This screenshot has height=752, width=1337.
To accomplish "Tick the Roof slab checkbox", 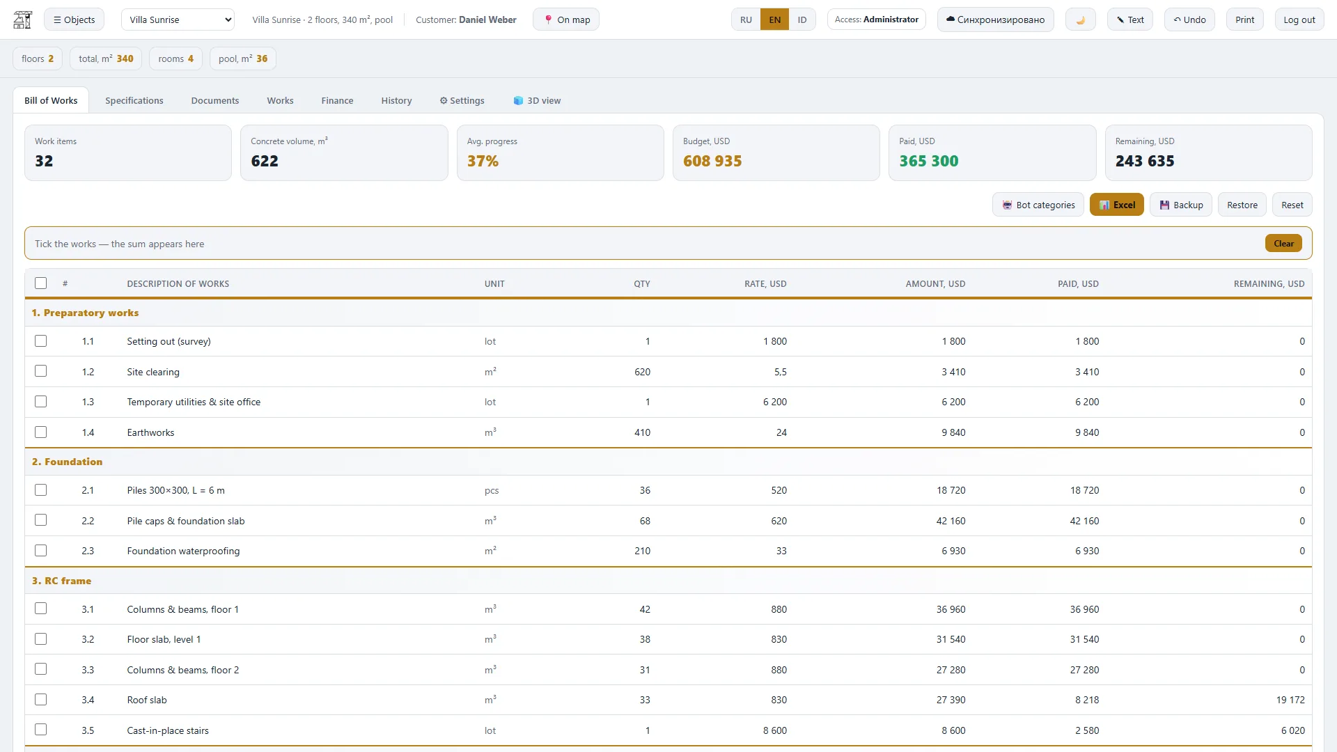I will [x=41, y=700].
